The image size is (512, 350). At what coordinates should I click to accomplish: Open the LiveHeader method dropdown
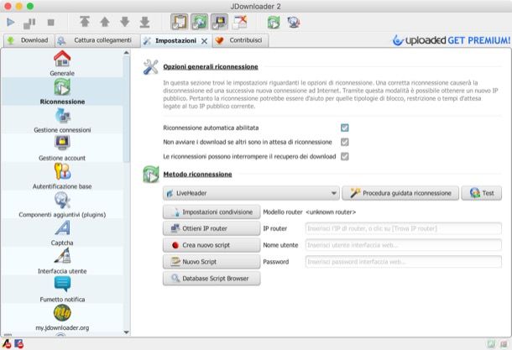(x=251, y=193)
